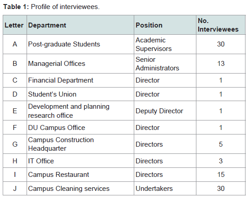Select Campus Construction Headquarter cell
This screenshot has height=199, width=250.
point(80,144)
